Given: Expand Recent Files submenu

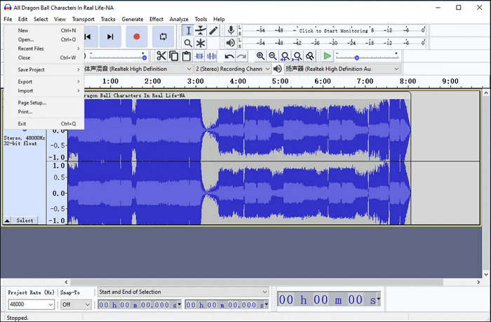Looking at the screenshot, I should 44,48.
